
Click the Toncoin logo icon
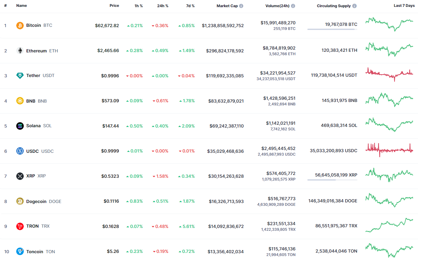(x=20, y=252)
